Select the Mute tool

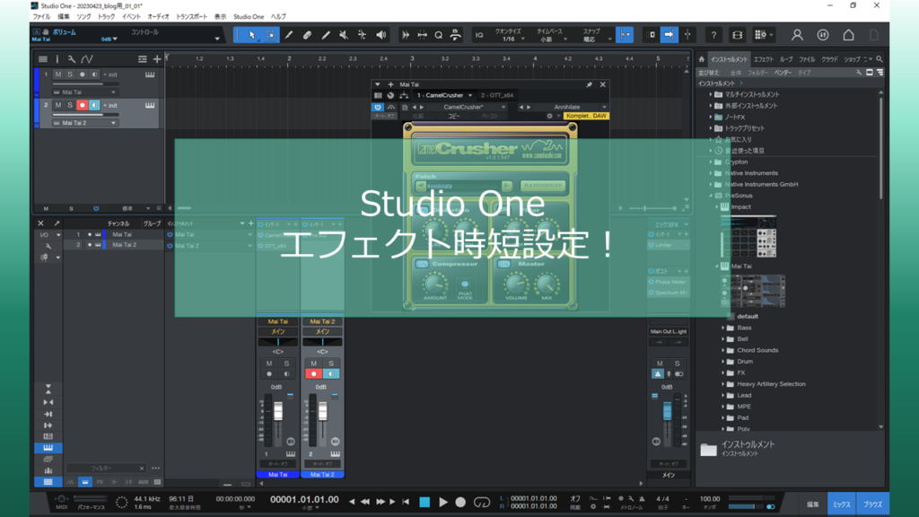click(344, 34)
